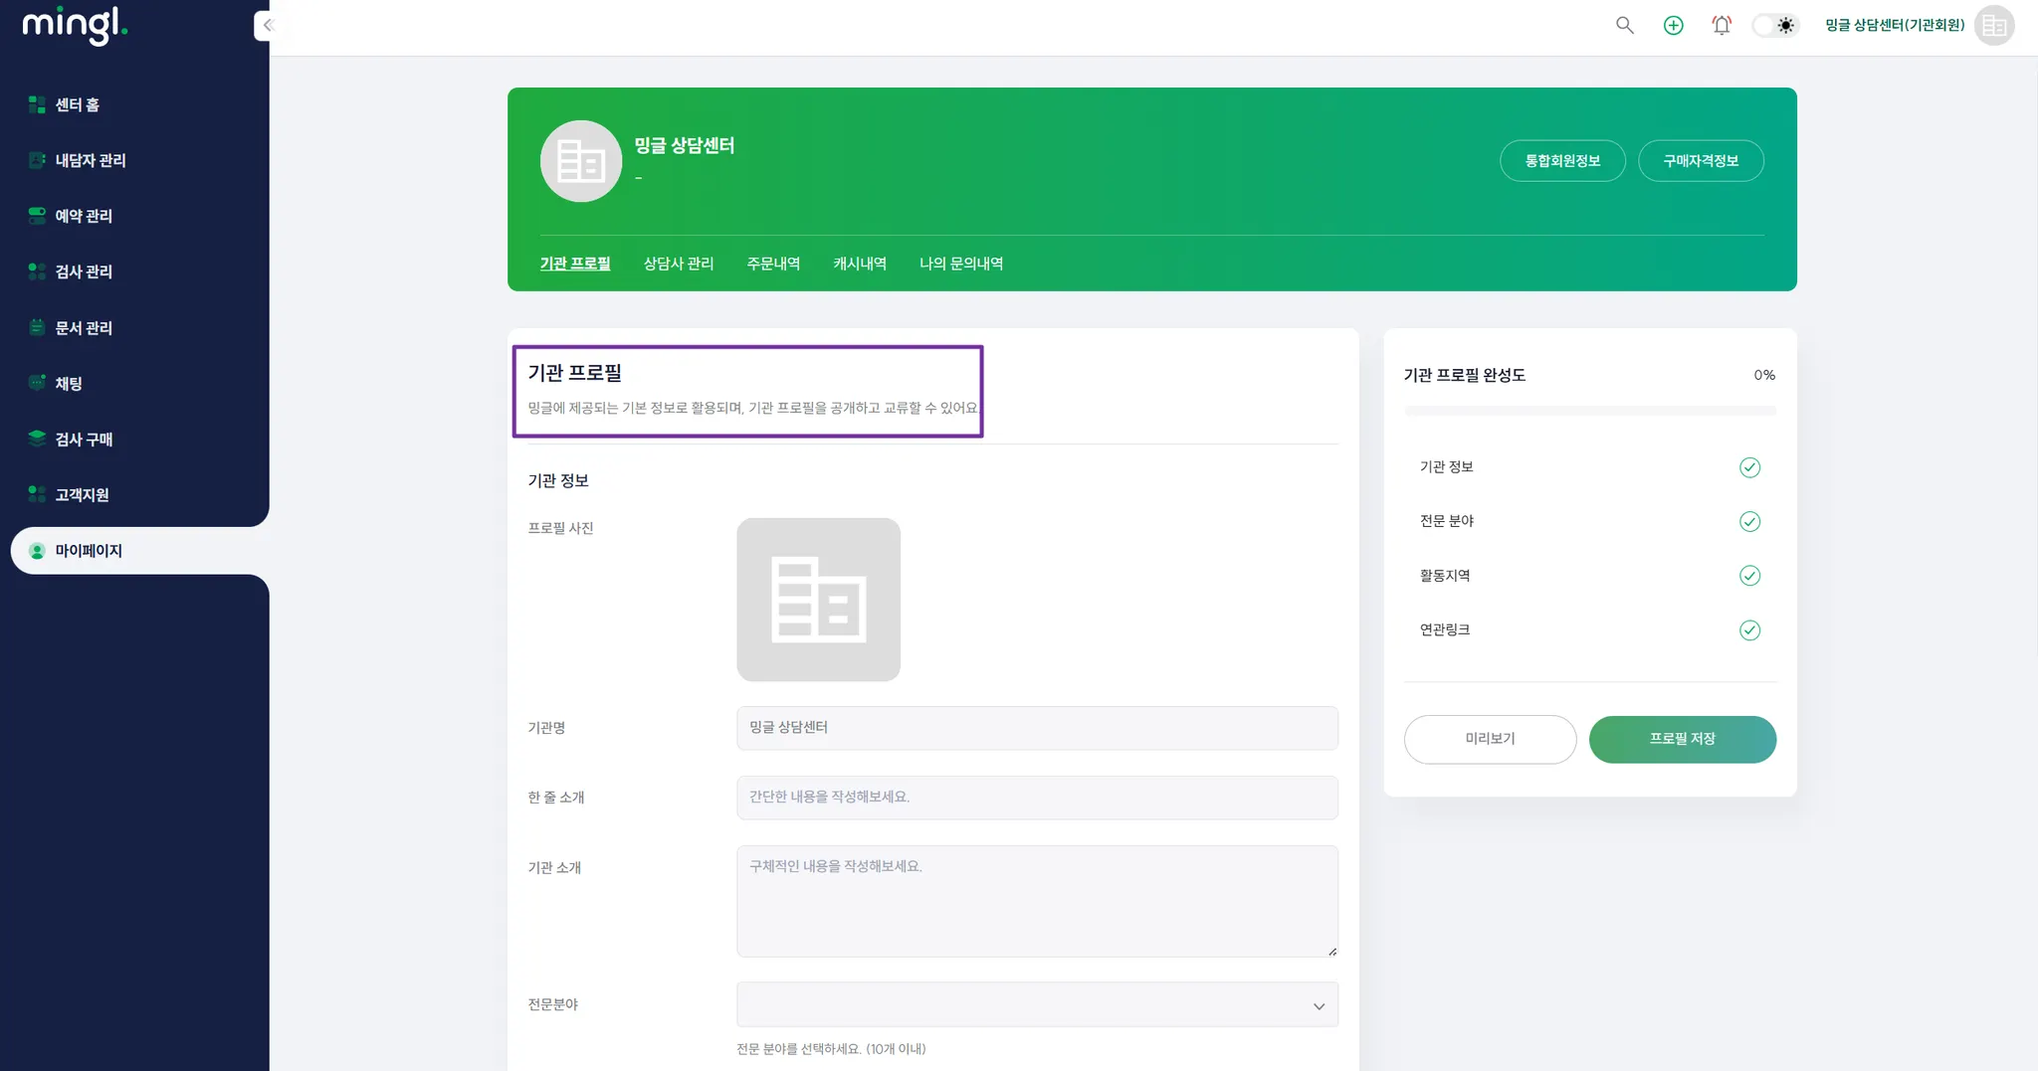Click the 0% completion value
2038x1071 pixels.
point(1764,375)
